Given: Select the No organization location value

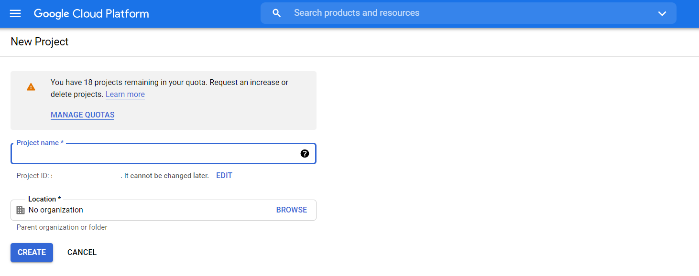Looking at the screenshot, I should point(56,210).
